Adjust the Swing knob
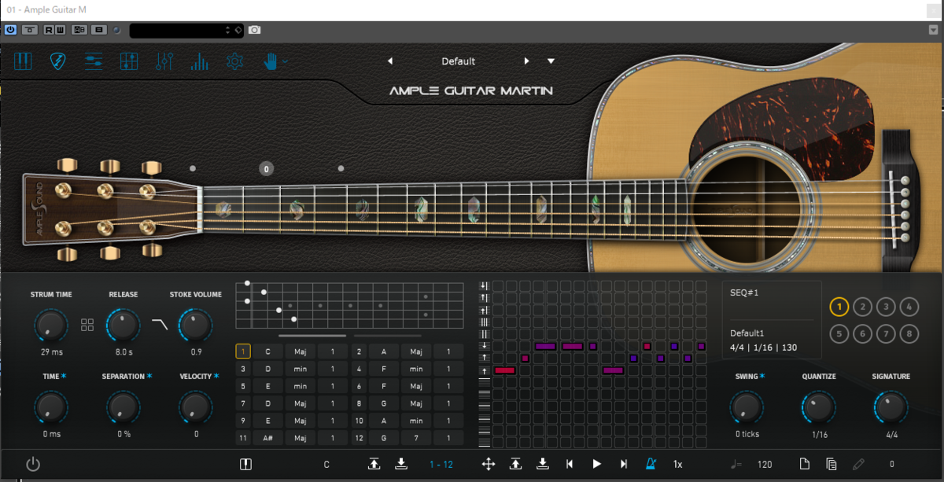 point(747,407)
